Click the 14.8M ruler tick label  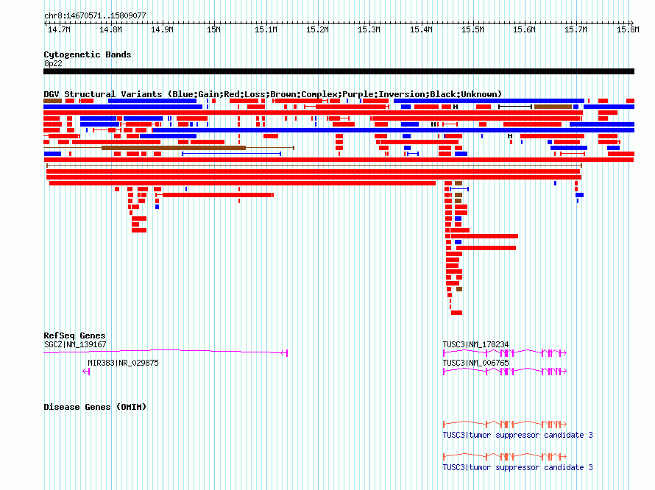coord(110,29)
